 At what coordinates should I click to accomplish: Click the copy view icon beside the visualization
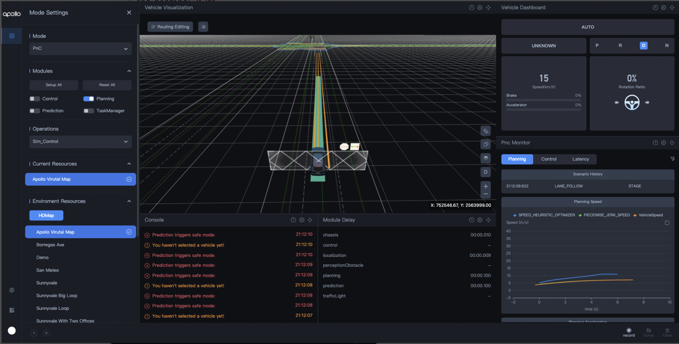click(x=486, y=144)
